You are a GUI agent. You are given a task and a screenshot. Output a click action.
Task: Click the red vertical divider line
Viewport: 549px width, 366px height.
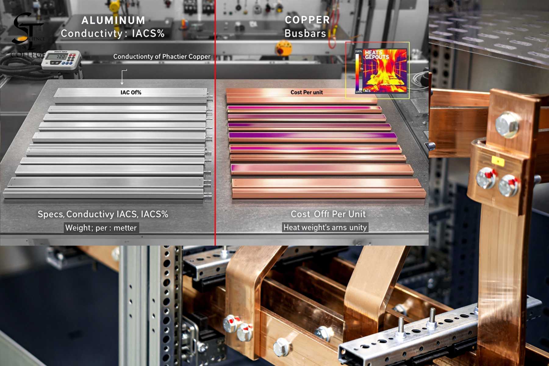215,152
